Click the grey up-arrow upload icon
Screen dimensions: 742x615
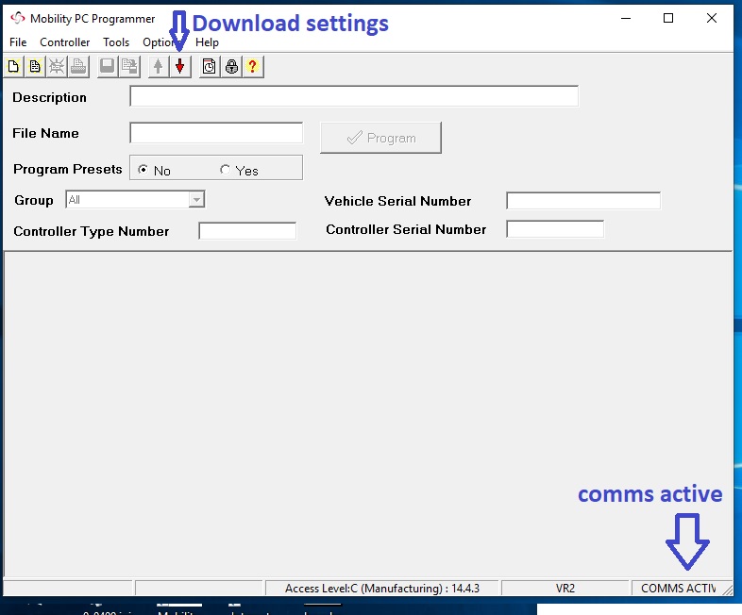tap(158, 66)
